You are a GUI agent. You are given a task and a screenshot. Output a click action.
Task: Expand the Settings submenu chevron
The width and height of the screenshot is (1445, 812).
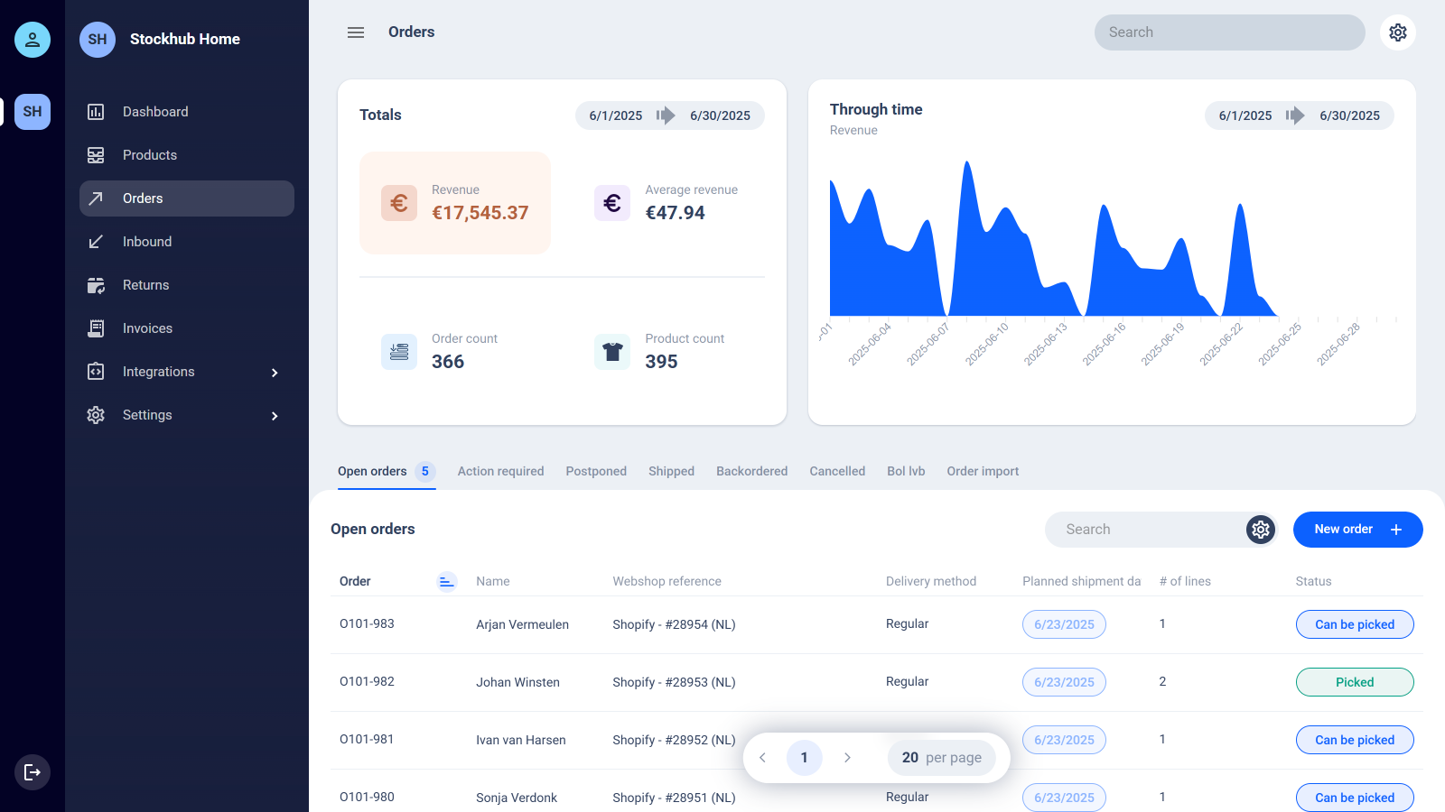275,416
